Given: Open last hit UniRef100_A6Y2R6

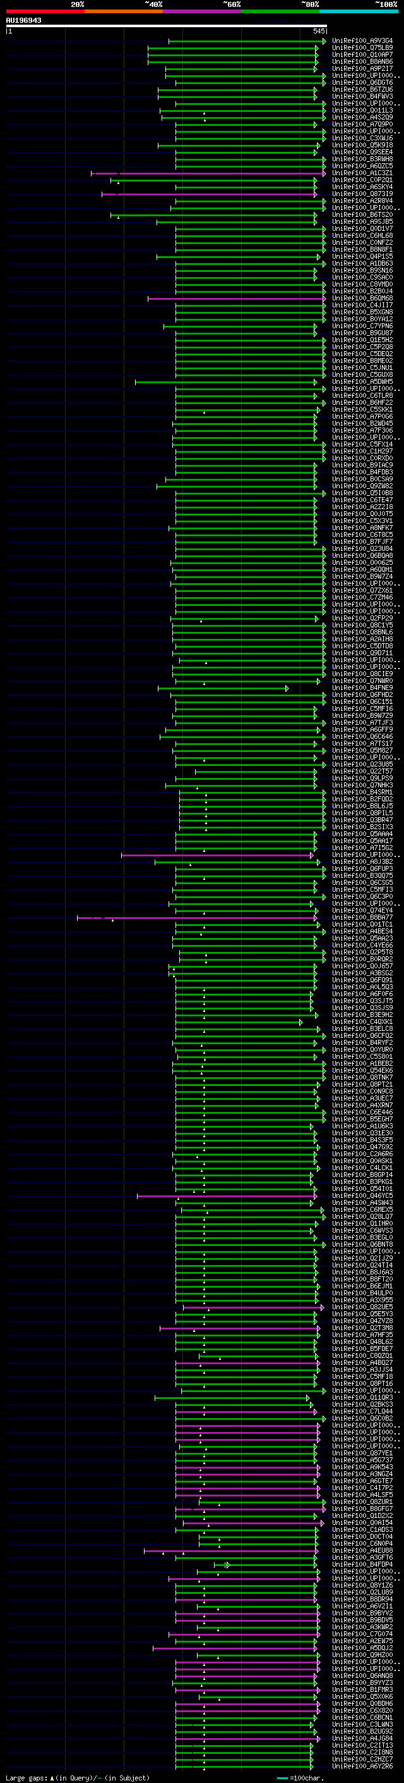Looking at the screenshot, I should tap(362, 1767).
